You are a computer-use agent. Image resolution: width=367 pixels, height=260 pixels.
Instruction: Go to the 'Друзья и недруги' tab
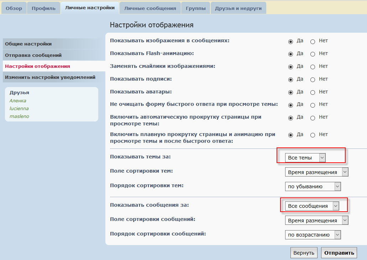[238, 8]
